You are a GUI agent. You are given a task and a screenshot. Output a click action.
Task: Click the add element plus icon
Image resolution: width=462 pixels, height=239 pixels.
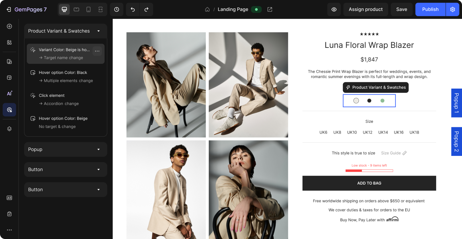pos(9,26)
